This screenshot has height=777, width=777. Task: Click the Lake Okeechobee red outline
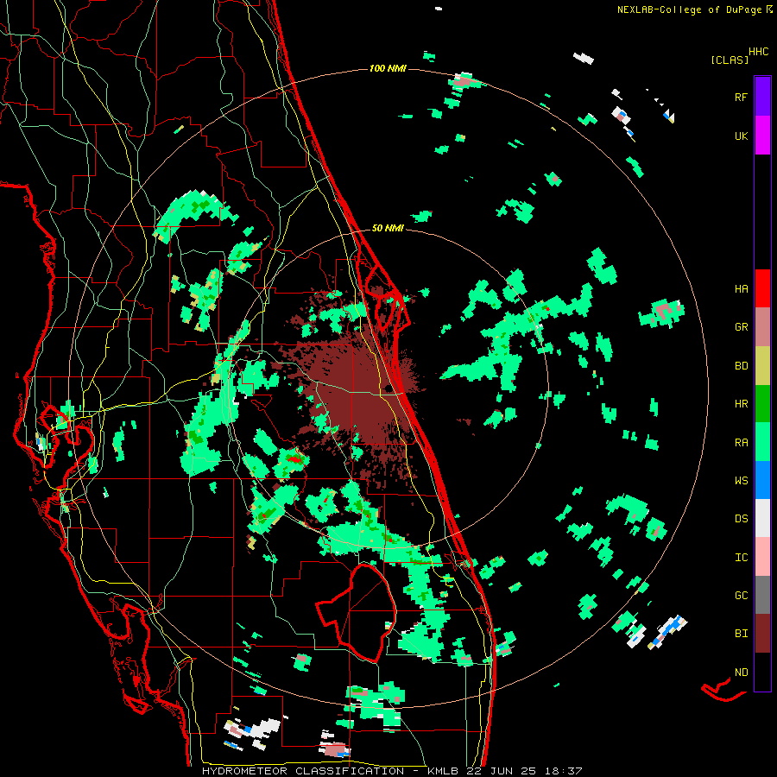357,612
